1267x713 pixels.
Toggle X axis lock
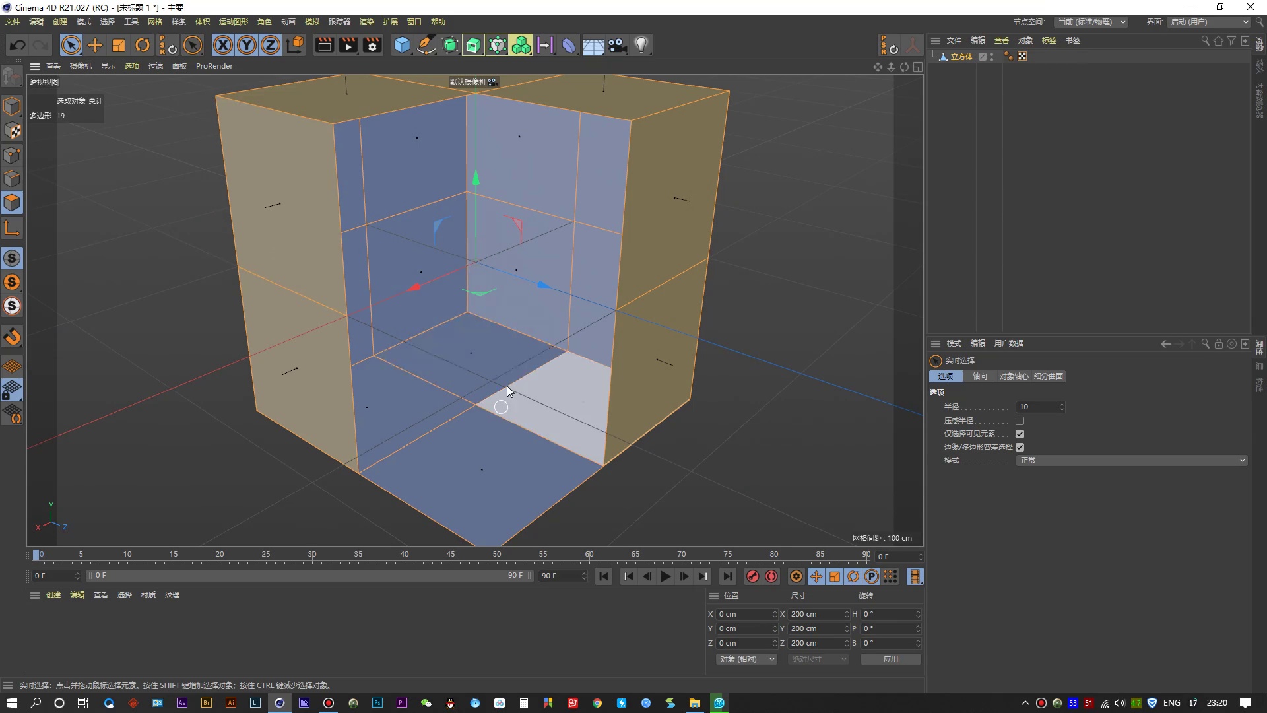pyautogui.click(x=223, y=45)
